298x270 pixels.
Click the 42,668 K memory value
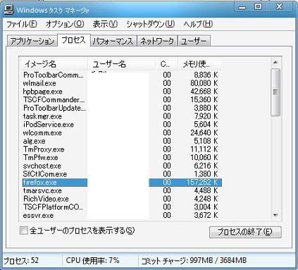click(x=204, y=92)
